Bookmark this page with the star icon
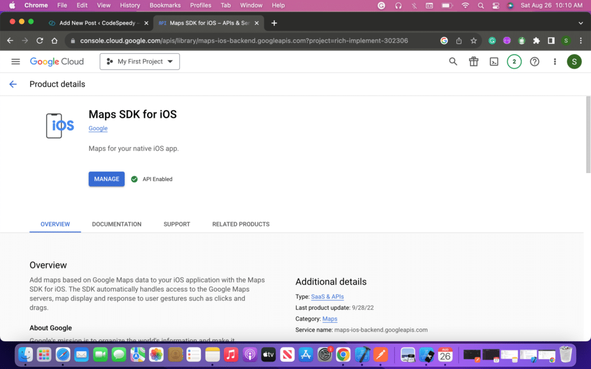Screen dimensions: 591x369 473,41
